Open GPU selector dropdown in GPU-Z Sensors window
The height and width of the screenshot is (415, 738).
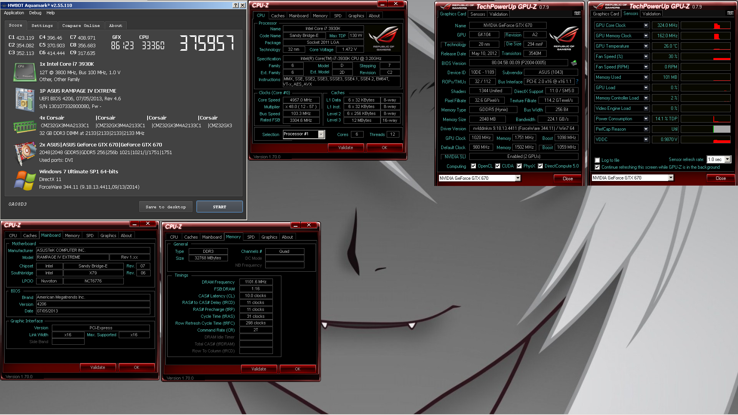pos(671,178)
